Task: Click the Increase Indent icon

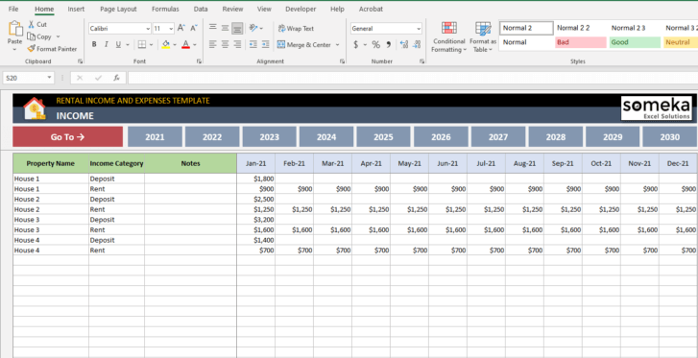Action: [265, 44]
